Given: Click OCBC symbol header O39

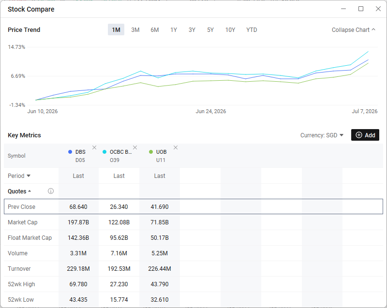Looking at the screenshot, I should 115,160.
